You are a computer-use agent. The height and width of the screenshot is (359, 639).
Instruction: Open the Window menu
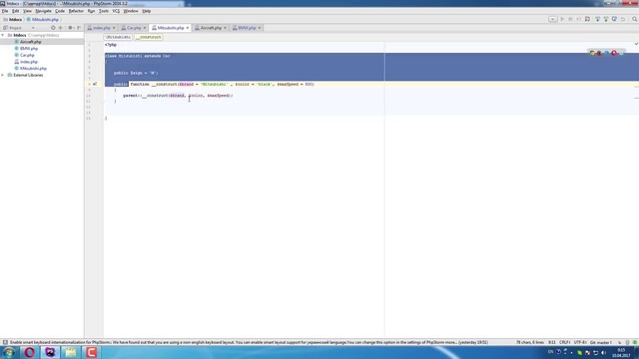(131, 11)
